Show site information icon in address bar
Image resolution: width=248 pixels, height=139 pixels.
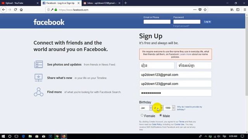(48, 10)
